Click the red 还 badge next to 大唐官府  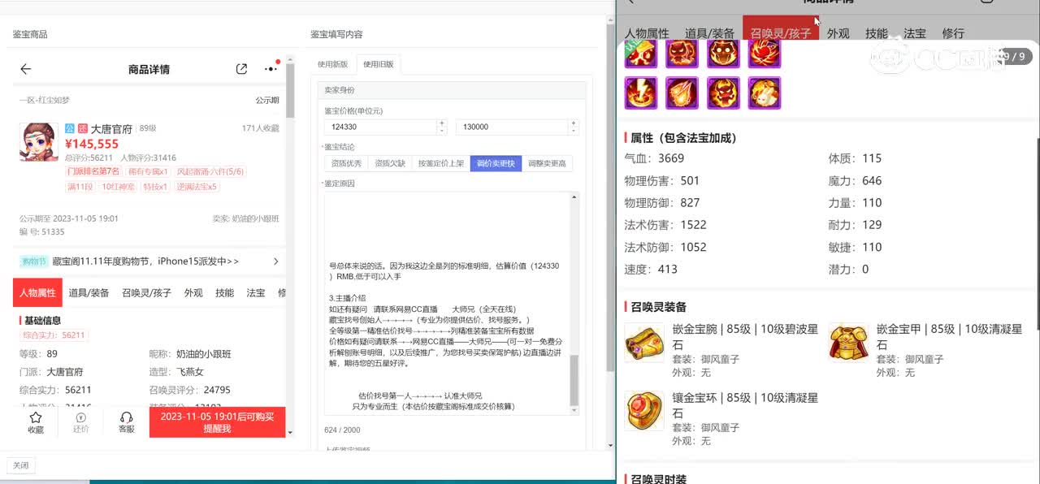click(82, 128)
